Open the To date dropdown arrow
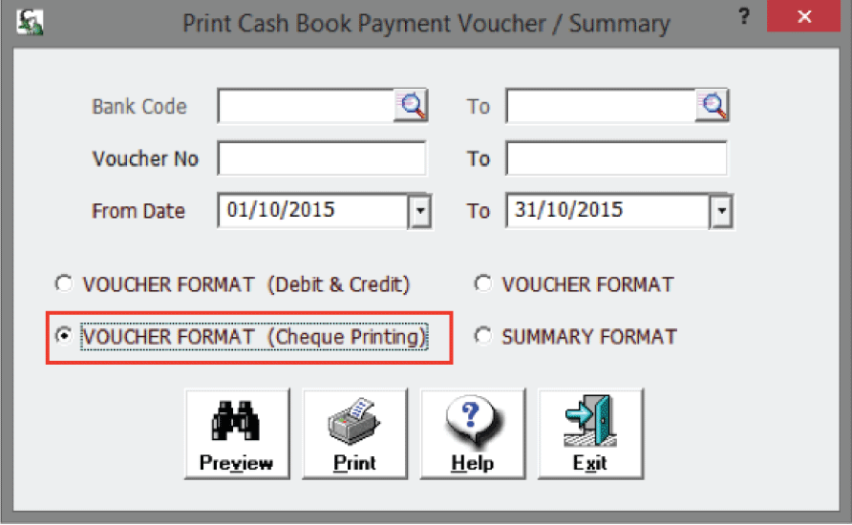This screenshot has height=525, width=852. click(x=721, y=211)
